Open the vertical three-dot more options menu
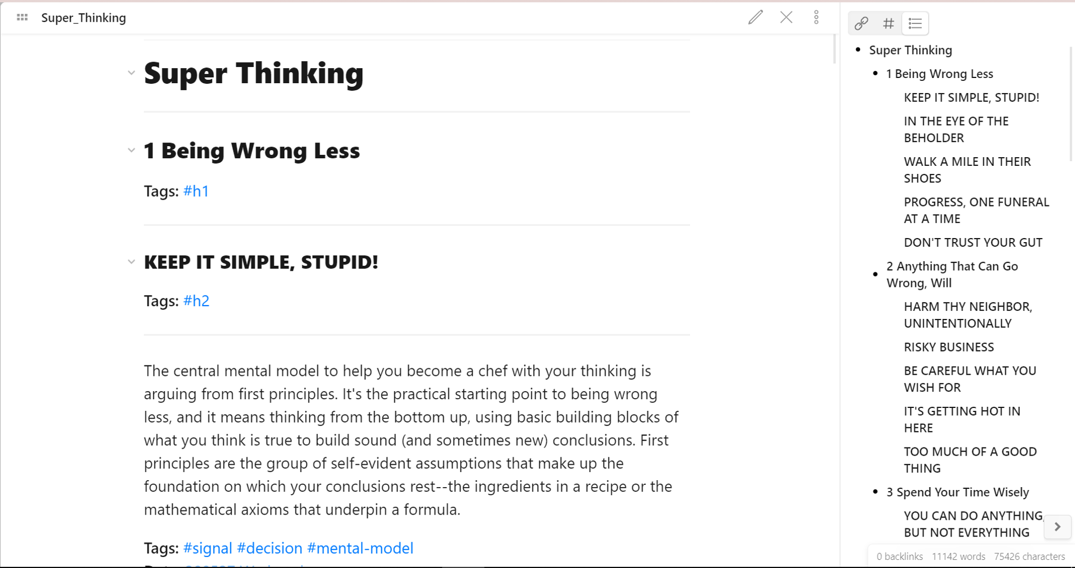Screen dimensions: 1075x568 coord(816,17)
